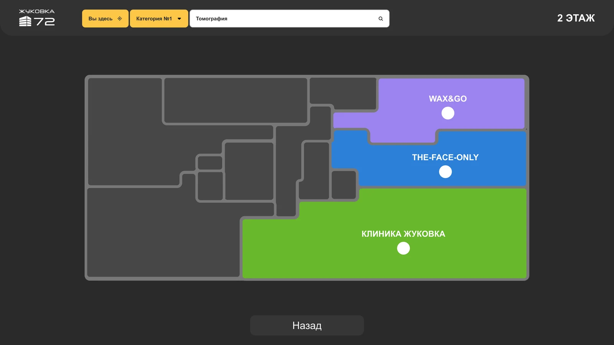The image size is (614, 345).
Task: Select the 'КЛИНИКА ЖУКОВКА' label on the map
Action: point(403,234)
